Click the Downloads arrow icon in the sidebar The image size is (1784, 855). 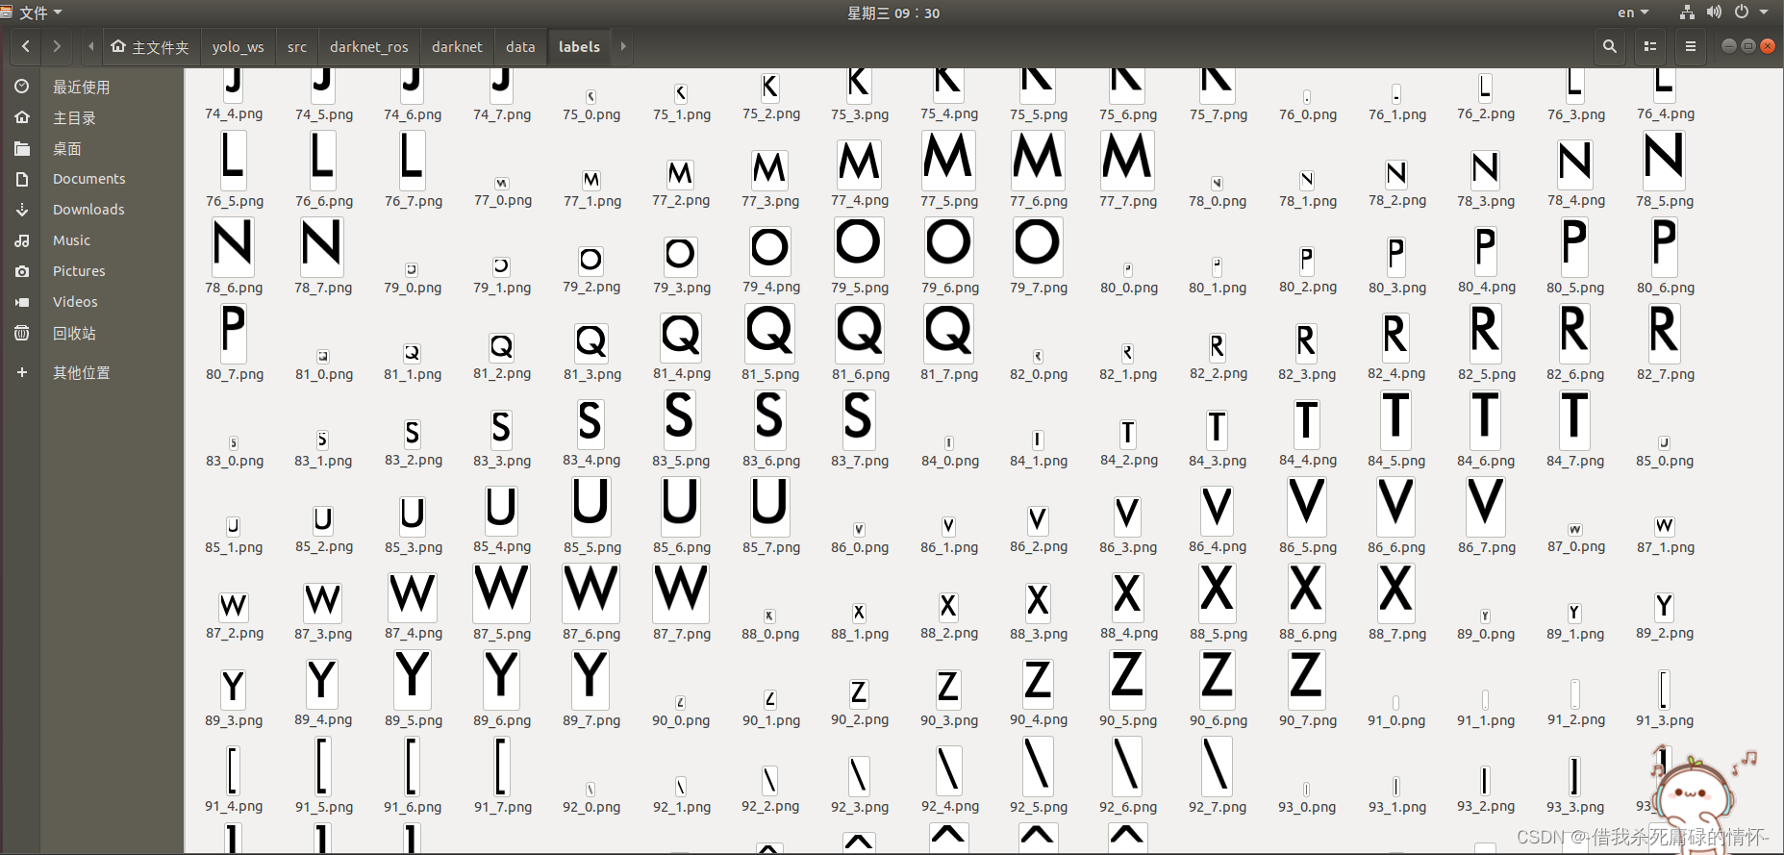[x=22, y=210]
